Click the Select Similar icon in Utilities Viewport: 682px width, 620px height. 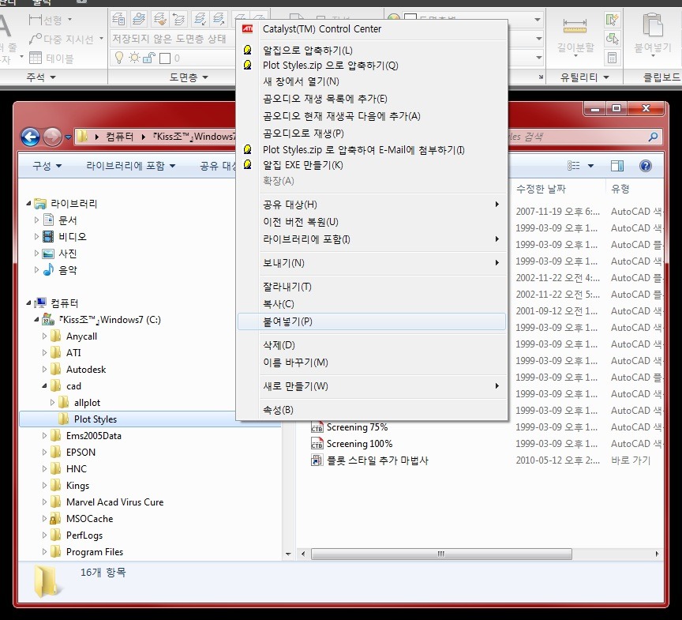(x=612, y=39)
